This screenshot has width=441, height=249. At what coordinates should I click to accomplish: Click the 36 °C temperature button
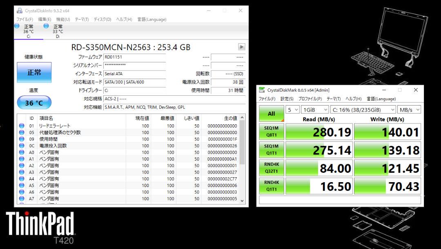click(x=34, y=103)
